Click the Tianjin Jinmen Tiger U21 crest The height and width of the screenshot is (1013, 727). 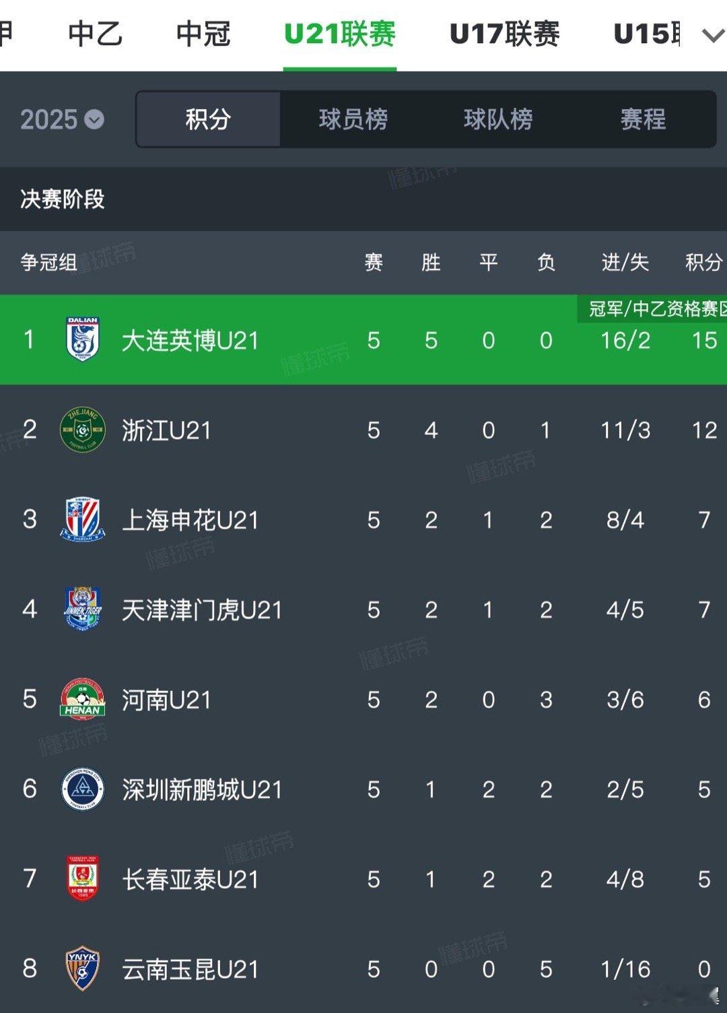coord(83,610)
